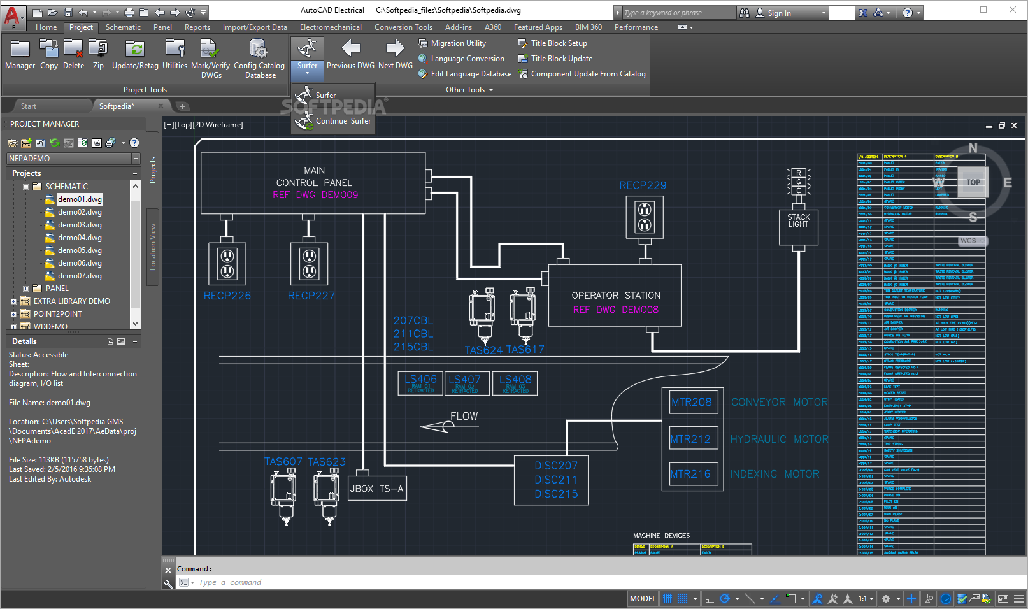Click Save icon in quick access toolbar

[68, 12]
